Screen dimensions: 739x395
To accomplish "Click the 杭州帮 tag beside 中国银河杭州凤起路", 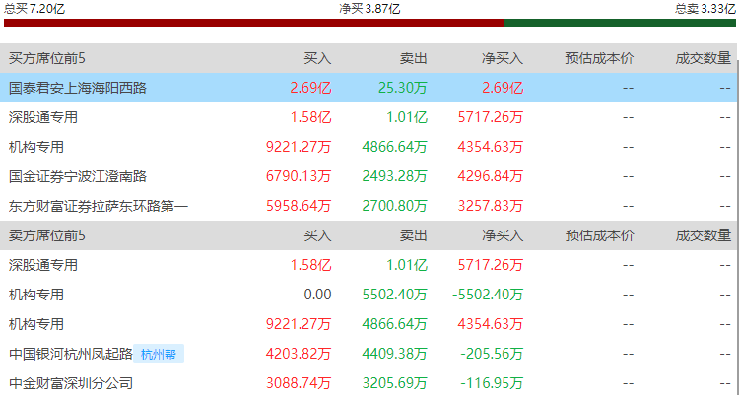I will (159, 354).
